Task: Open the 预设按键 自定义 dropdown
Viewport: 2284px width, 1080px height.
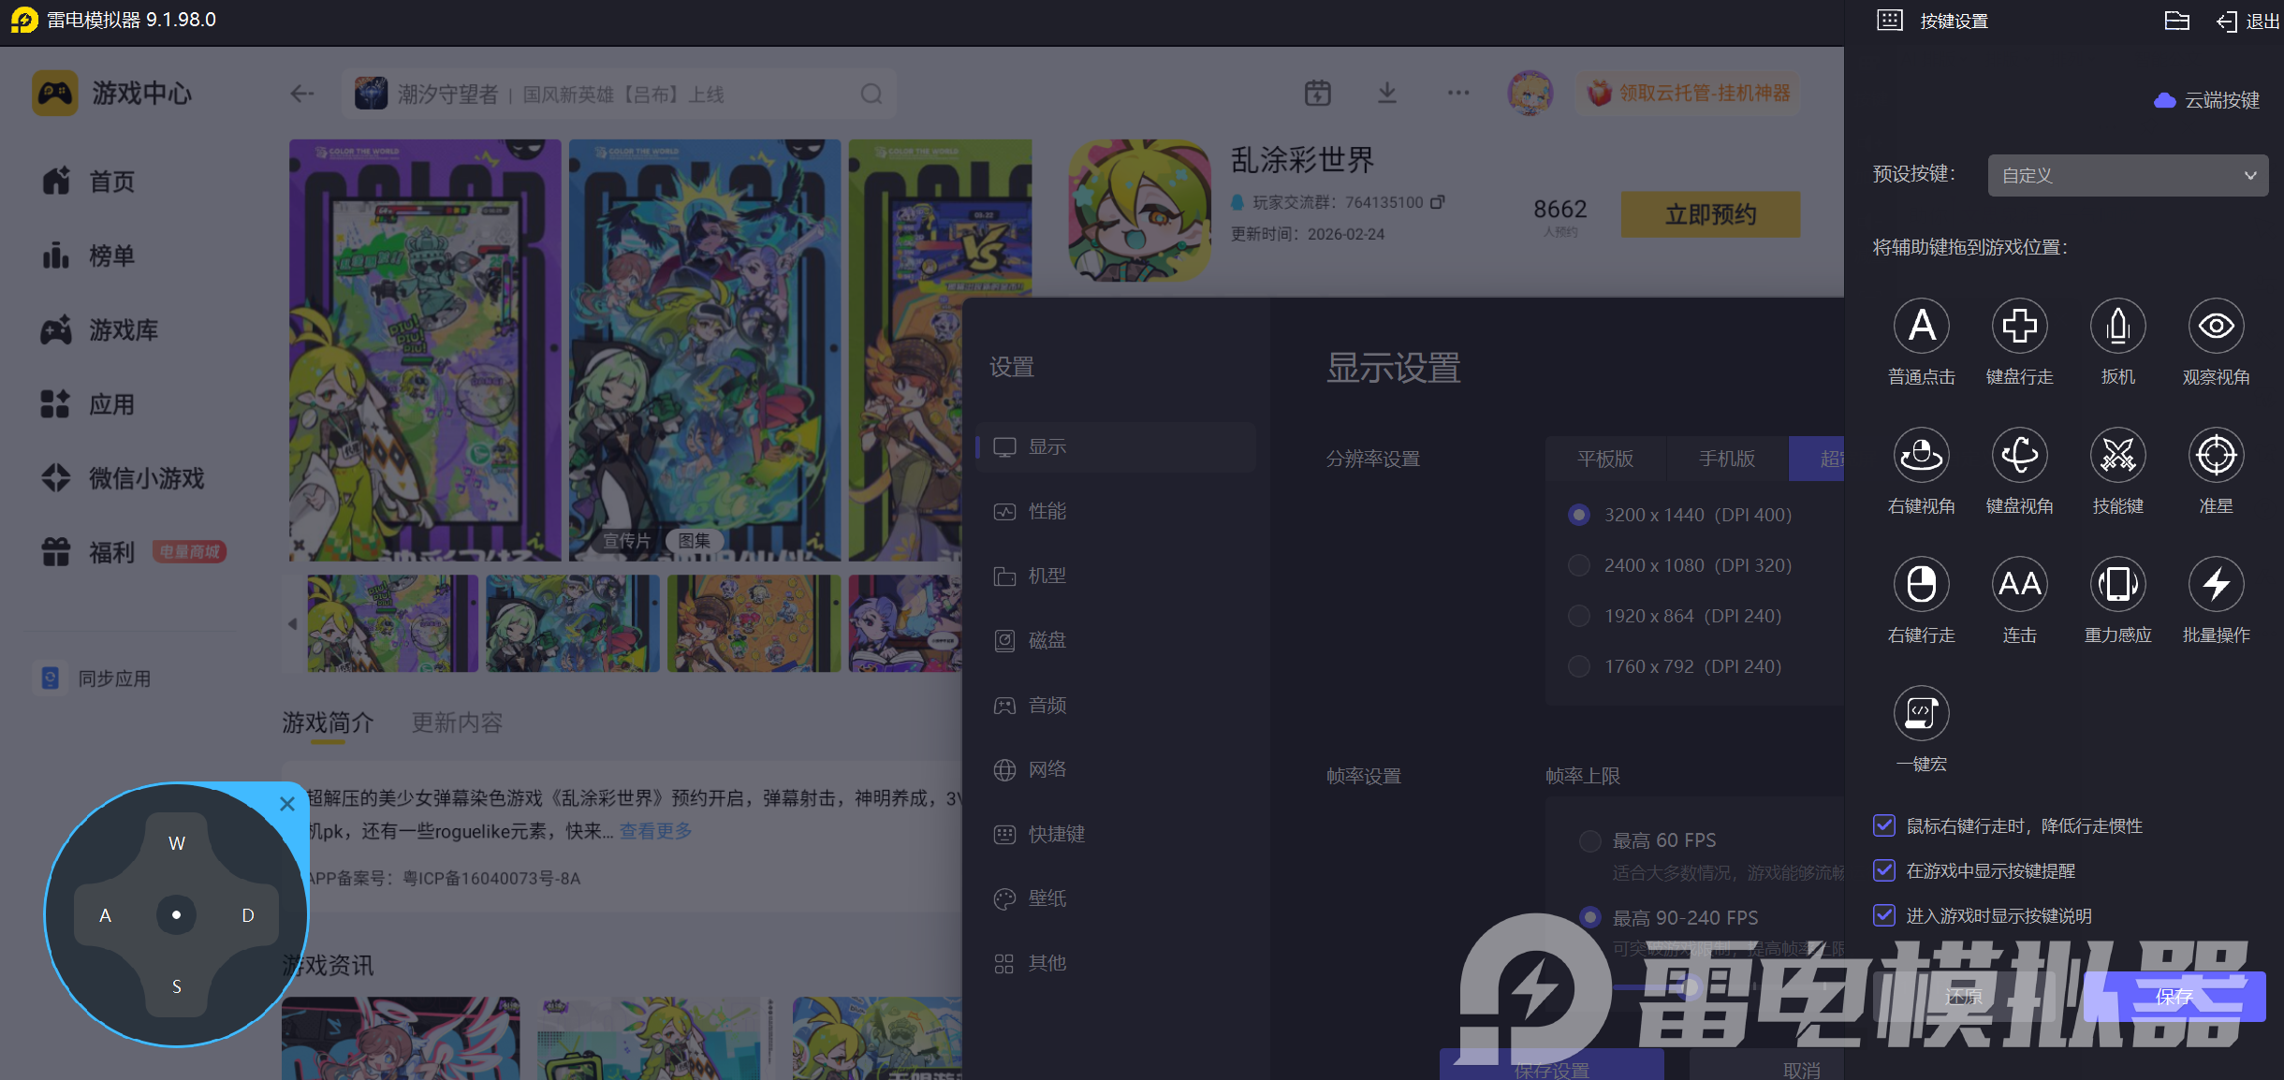Action: (2127, 176)
